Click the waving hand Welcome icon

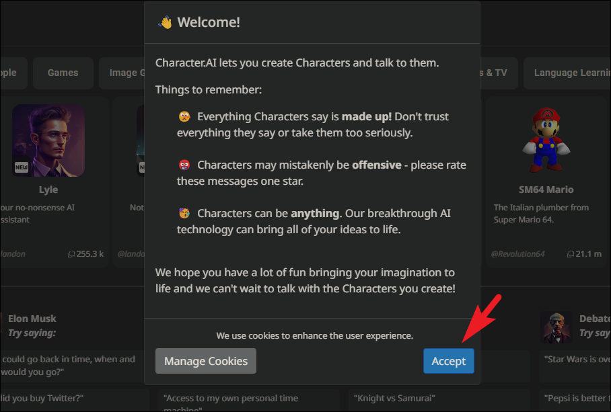(x=165, y=22)
